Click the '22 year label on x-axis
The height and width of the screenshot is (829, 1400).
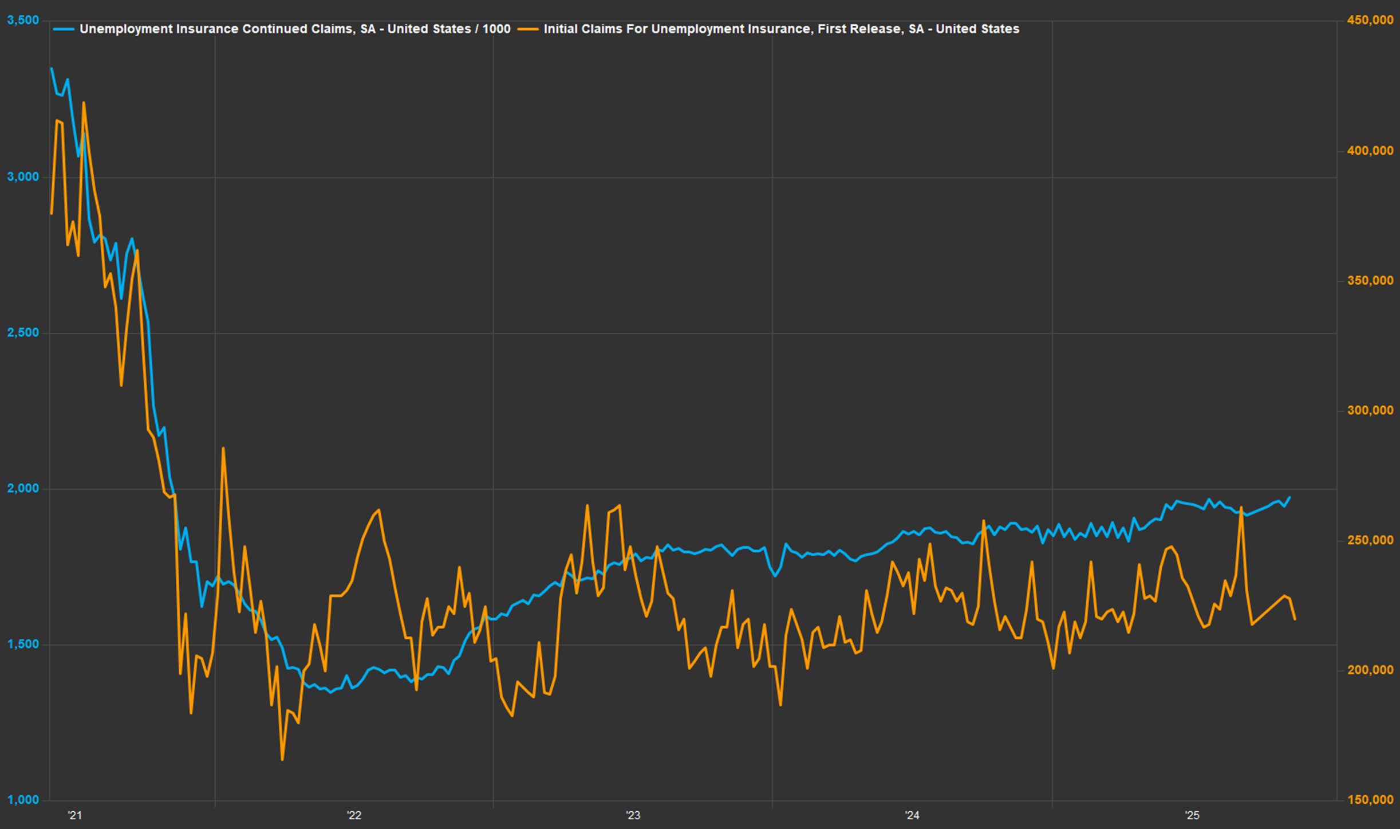(x=354, y=815)
